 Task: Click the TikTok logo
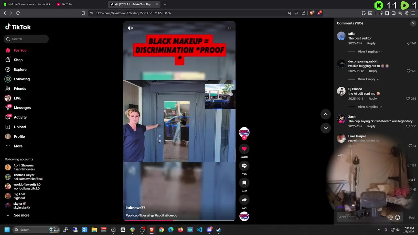pos(18,27)
